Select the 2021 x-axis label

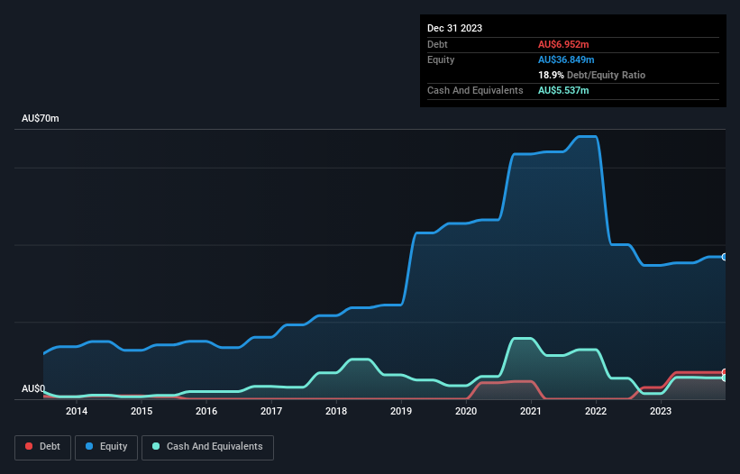[x=531, y=411]
